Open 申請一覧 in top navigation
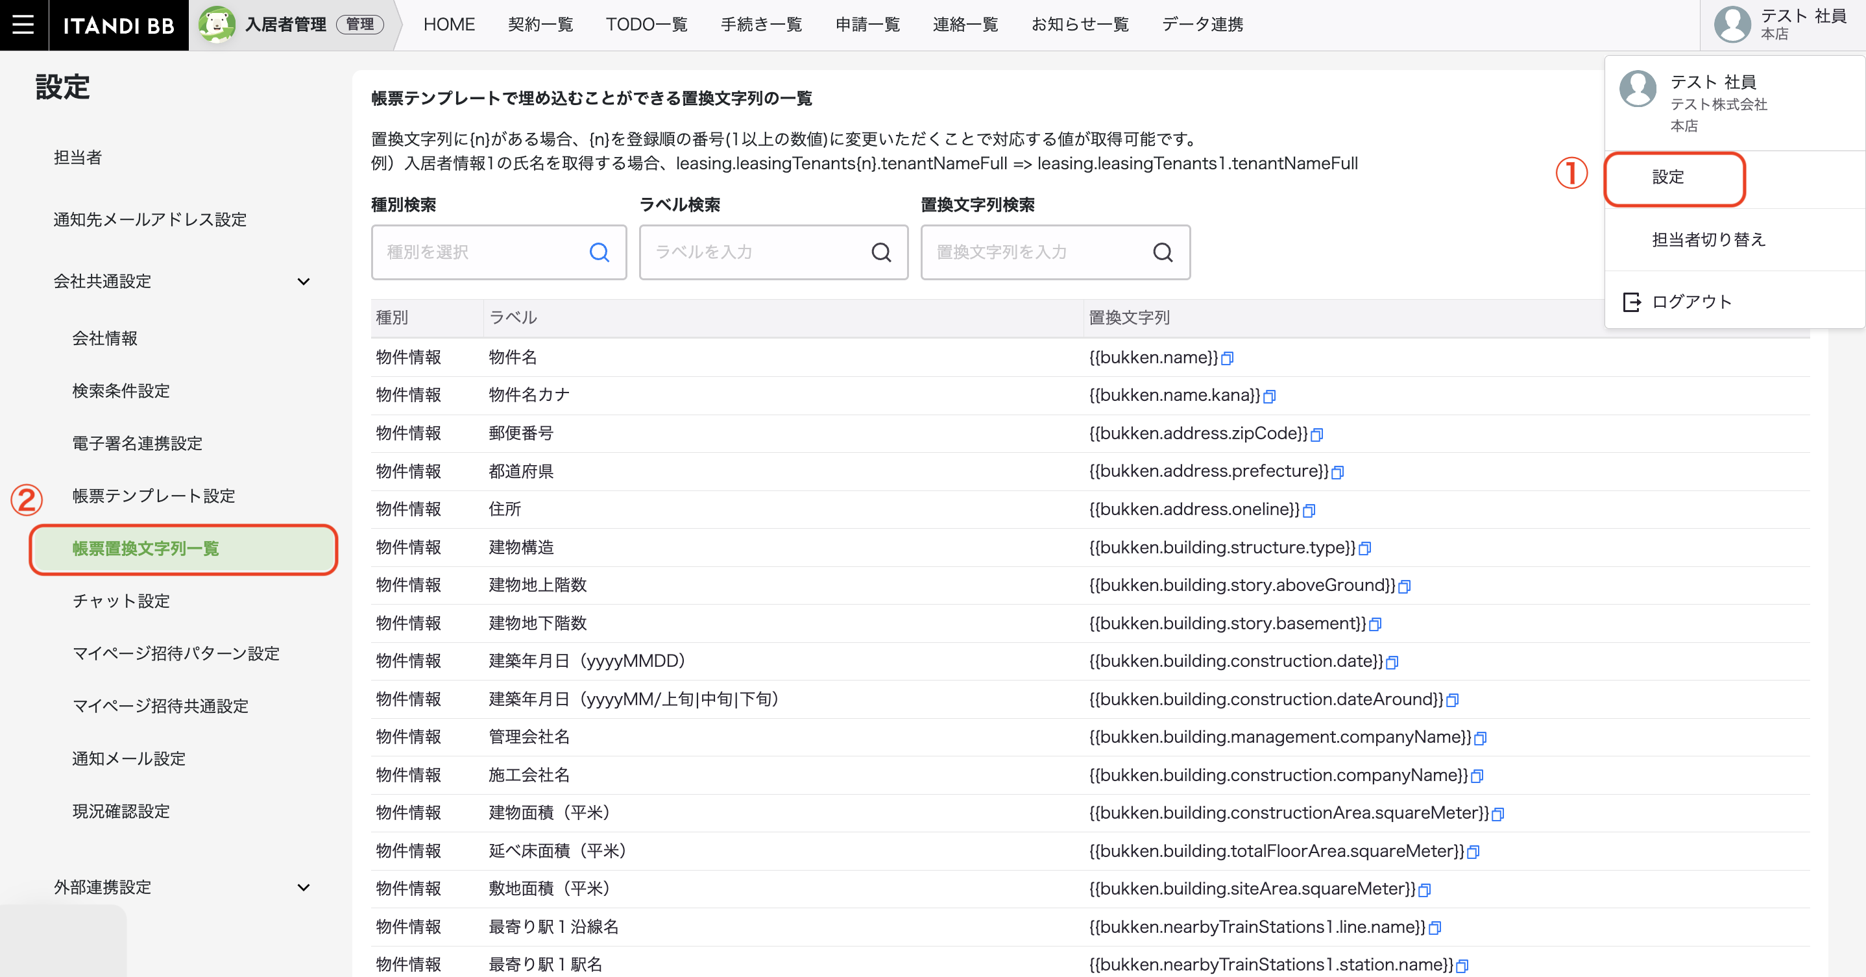The image size is (1866, 977). pyautogui.click(x=868, y=25)
